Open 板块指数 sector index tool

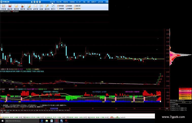tap(60, 6)
